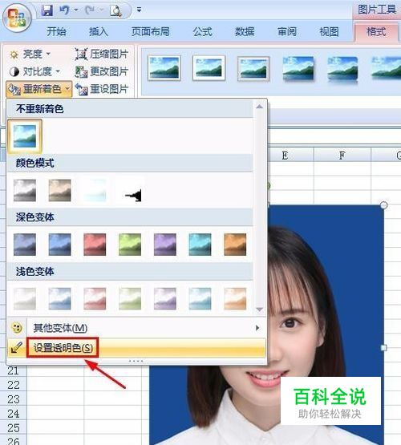Viewport: 401px width, 445px height.
Task: Click the recolor gallery scroll-down arrow
Action: pyautogui.click(x=259, y=309)
